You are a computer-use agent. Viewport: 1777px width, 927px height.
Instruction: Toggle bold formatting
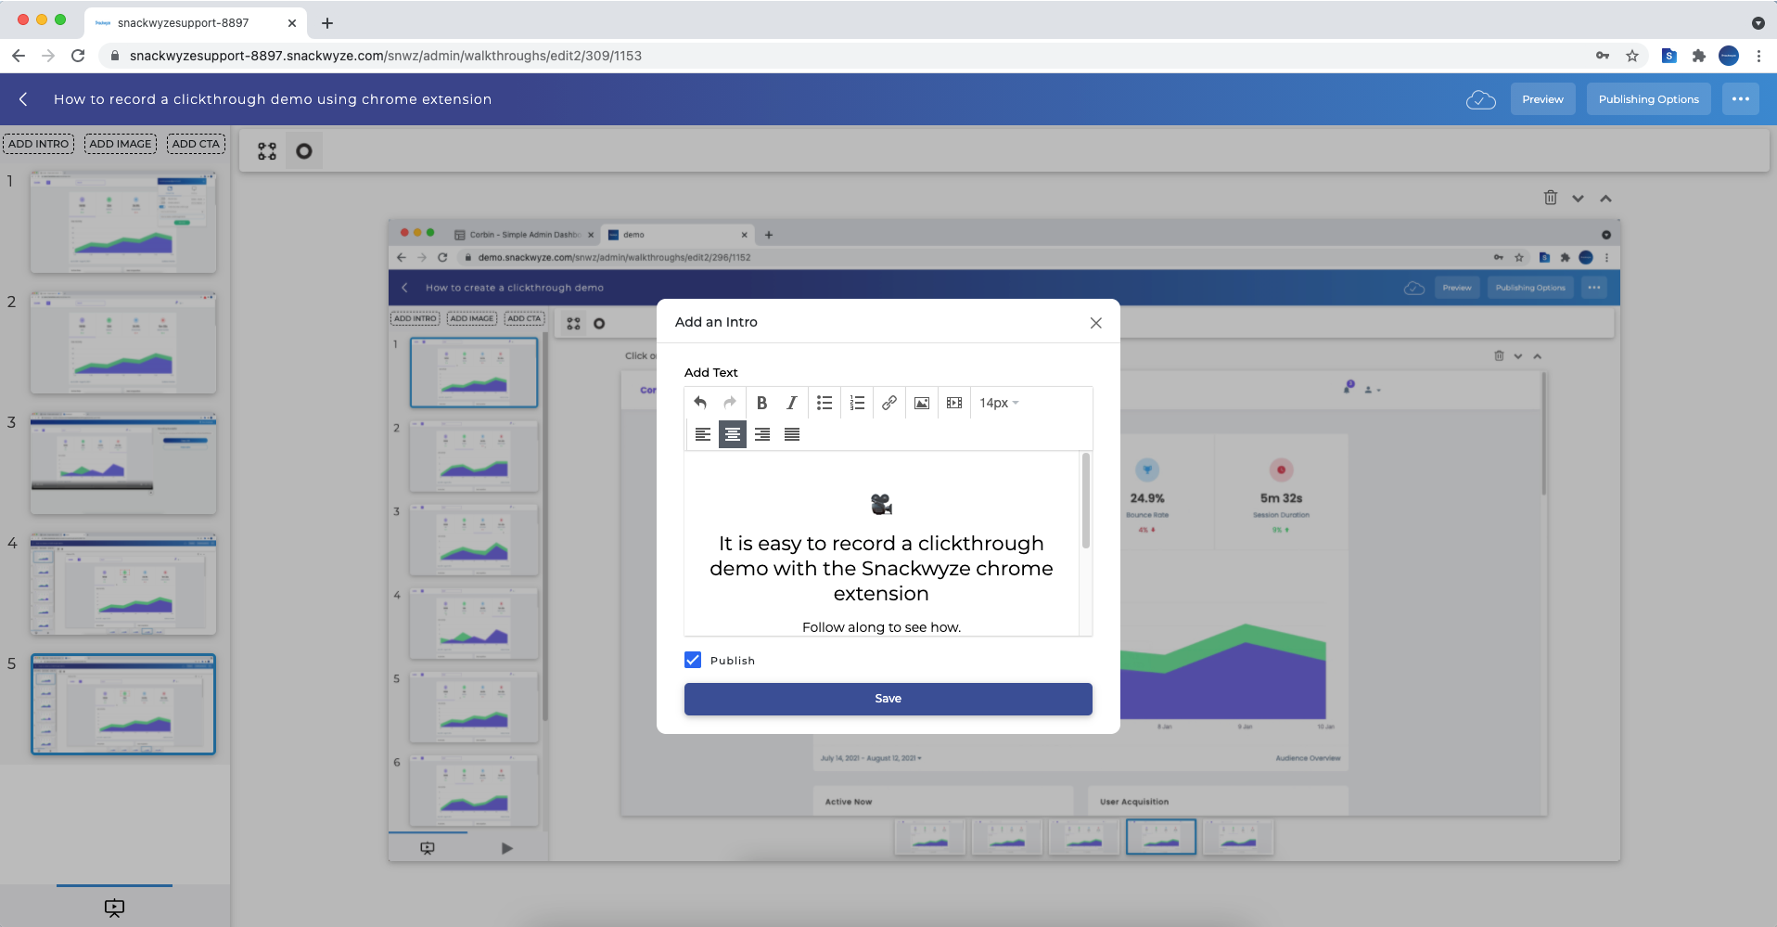coord(761,403)
